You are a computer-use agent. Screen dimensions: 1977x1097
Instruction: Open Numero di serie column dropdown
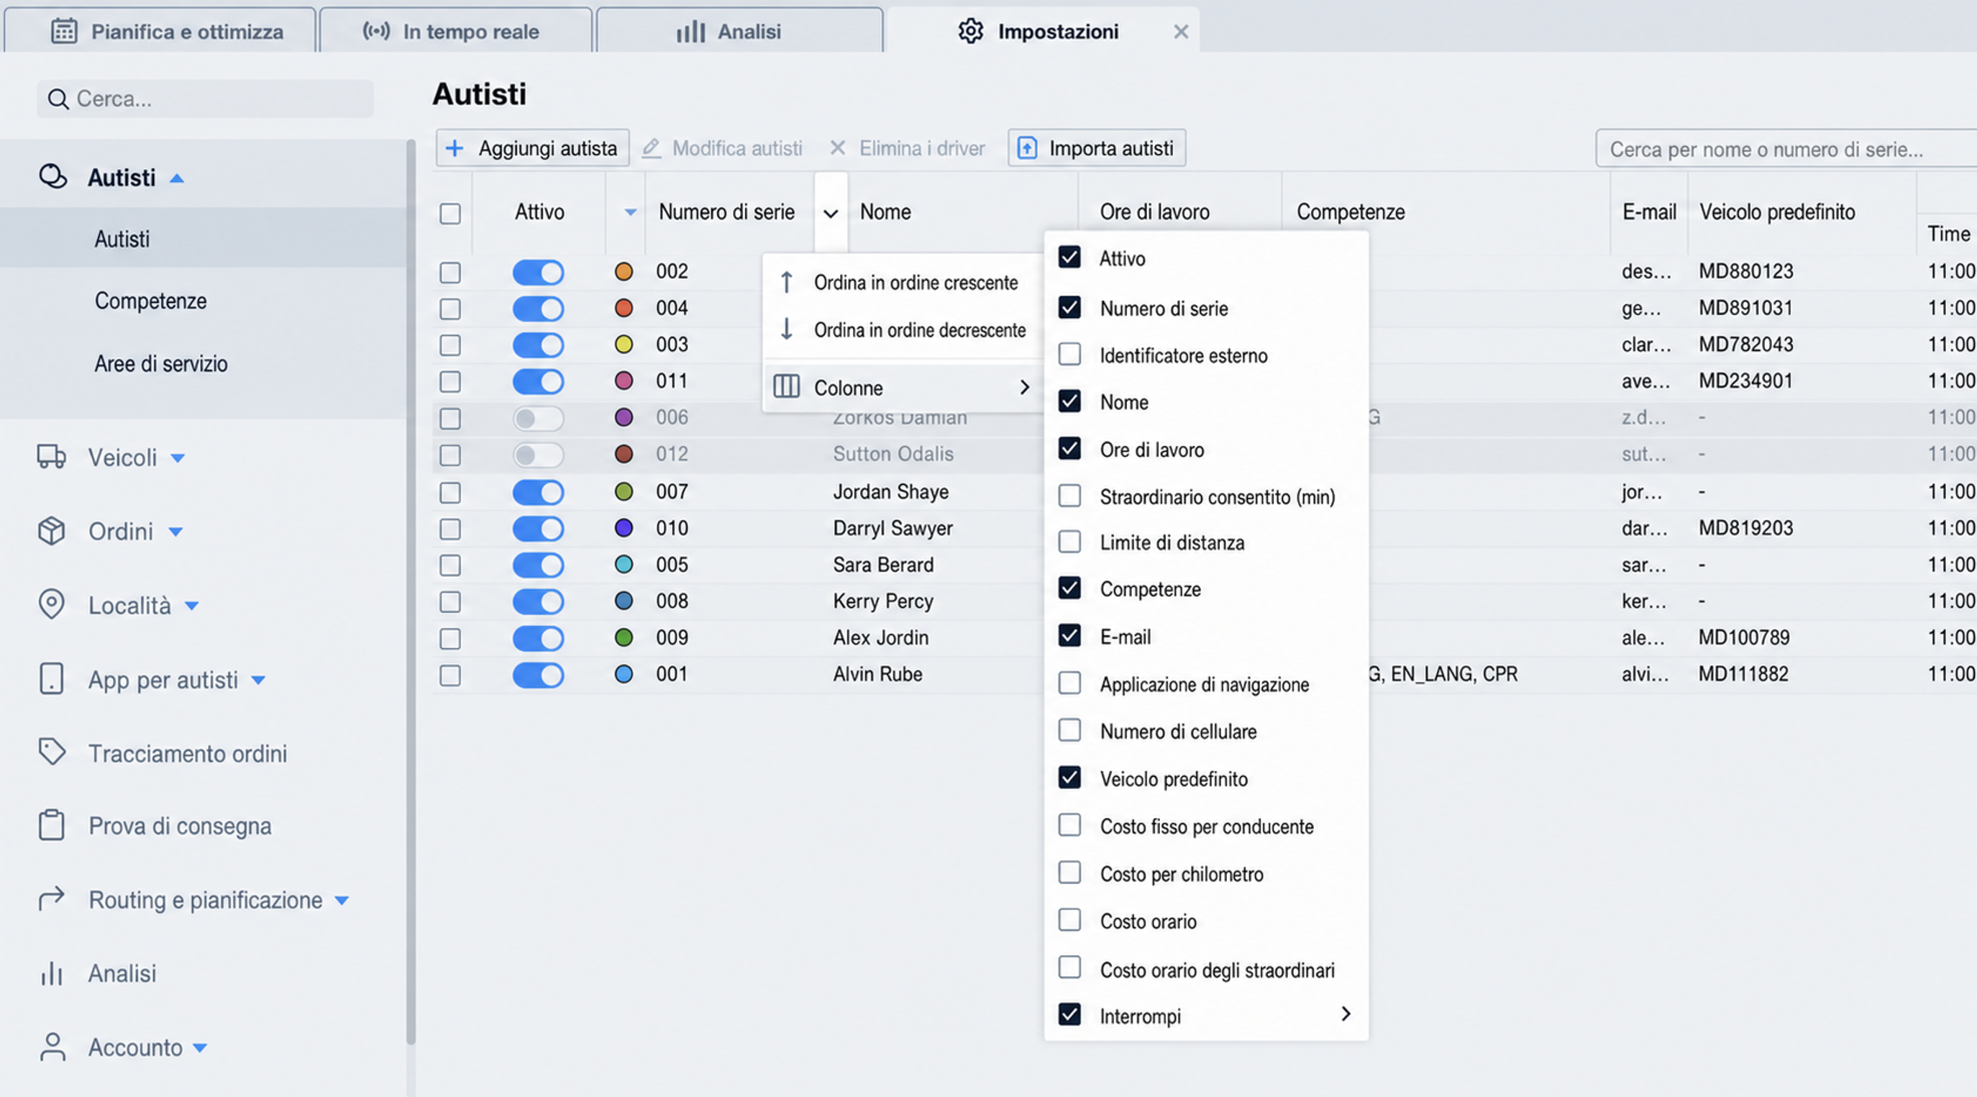(x=831, y=214)
